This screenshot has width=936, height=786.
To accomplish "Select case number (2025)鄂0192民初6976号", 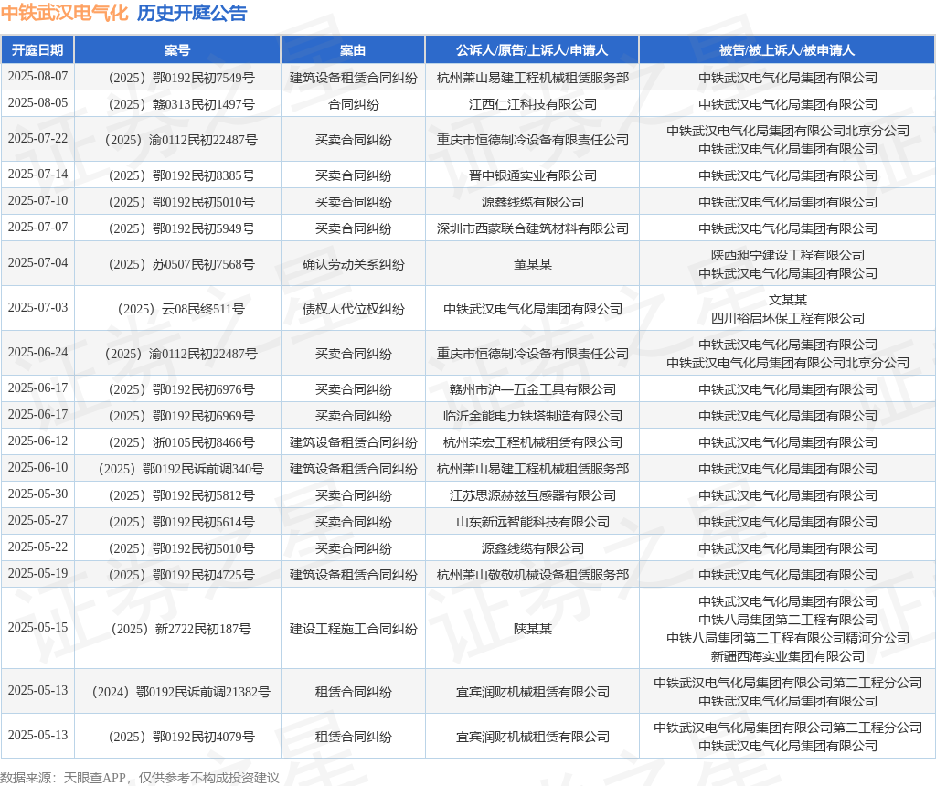I will [x=182, y=389].
